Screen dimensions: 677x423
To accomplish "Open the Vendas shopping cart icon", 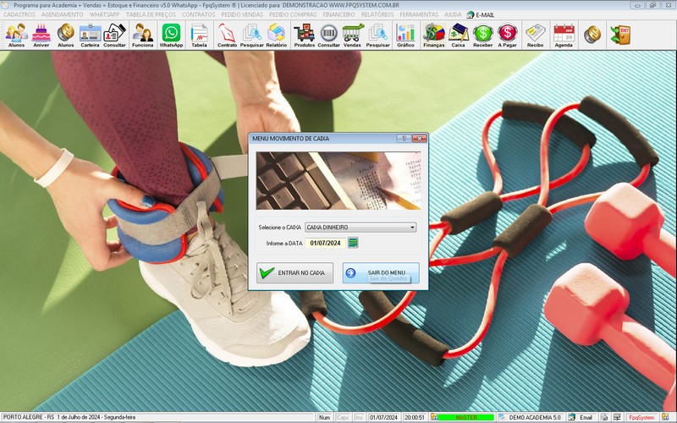I will coord(352,36).
